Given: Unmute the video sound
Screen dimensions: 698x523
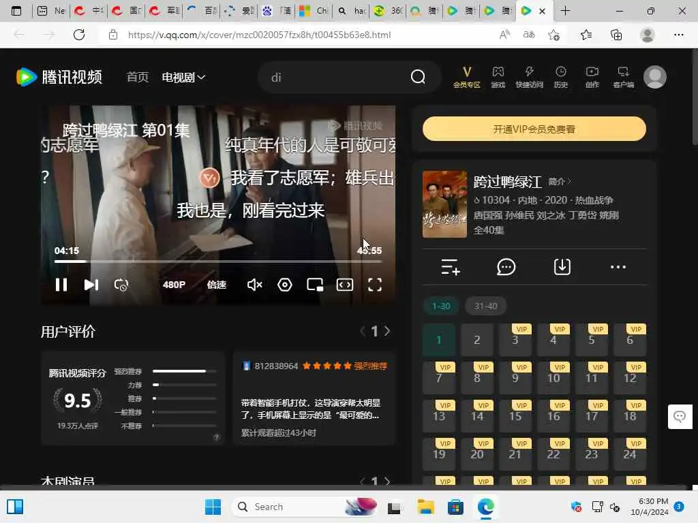Looking at the screenshot, I should (255, 285).
